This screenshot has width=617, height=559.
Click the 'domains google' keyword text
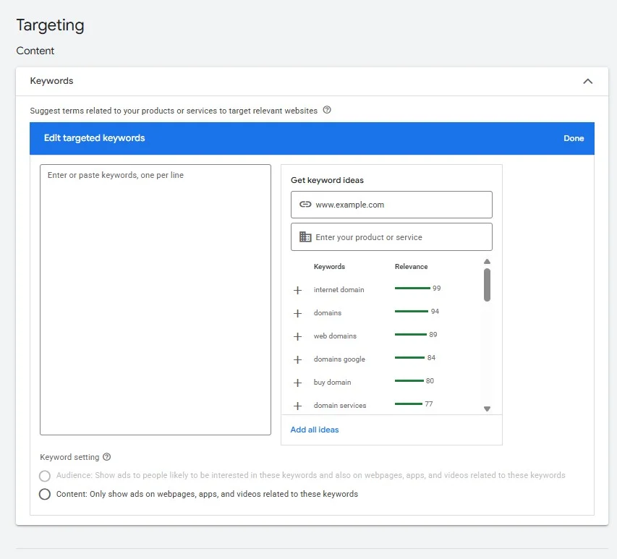[x=339, y=359]
